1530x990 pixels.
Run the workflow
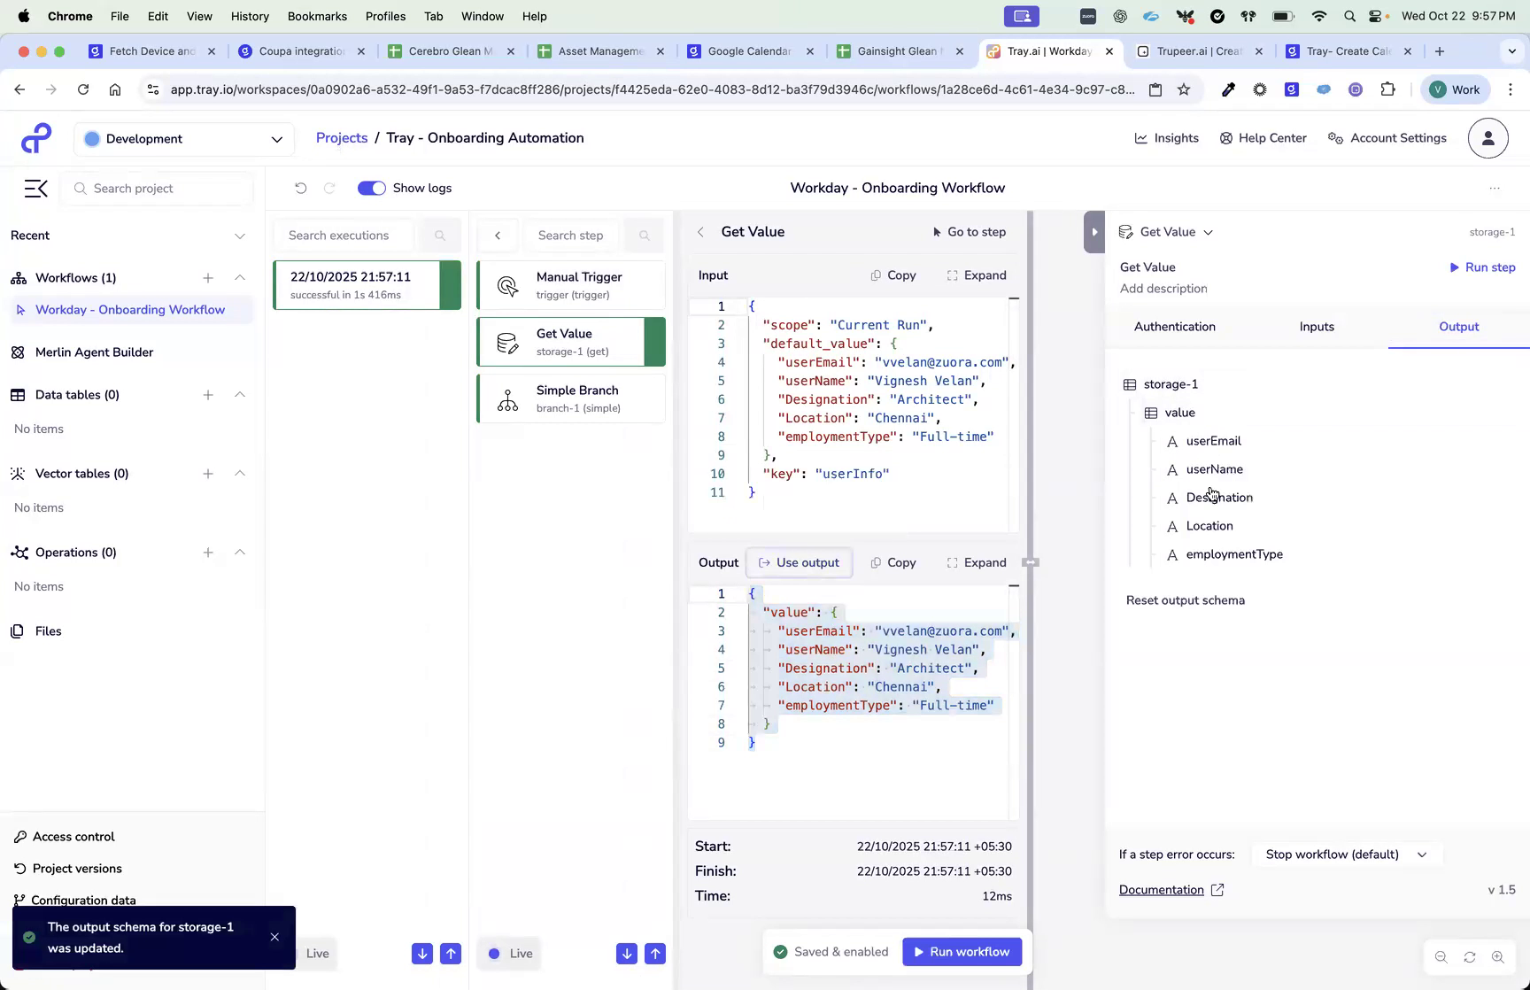(962, 951)
